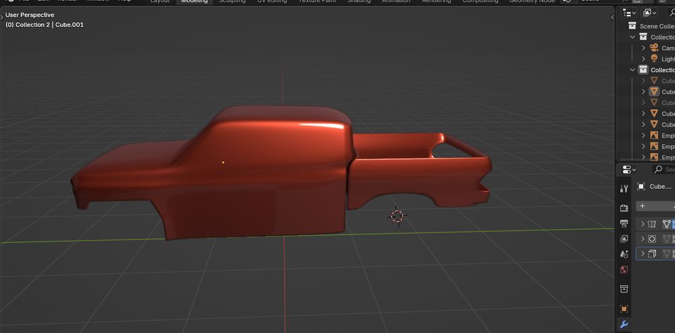Collapse the first Collection in Outliner
This screenshot has height=333, width=675.
tap(632, 37)
